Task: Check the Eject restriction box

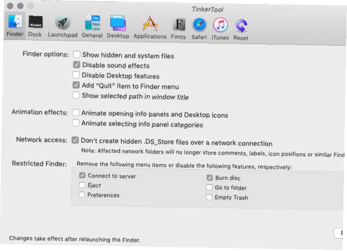Action: click(82, 185)
